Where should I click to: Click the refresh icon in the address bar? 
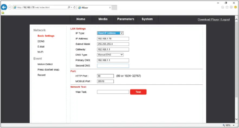(74, 7)
